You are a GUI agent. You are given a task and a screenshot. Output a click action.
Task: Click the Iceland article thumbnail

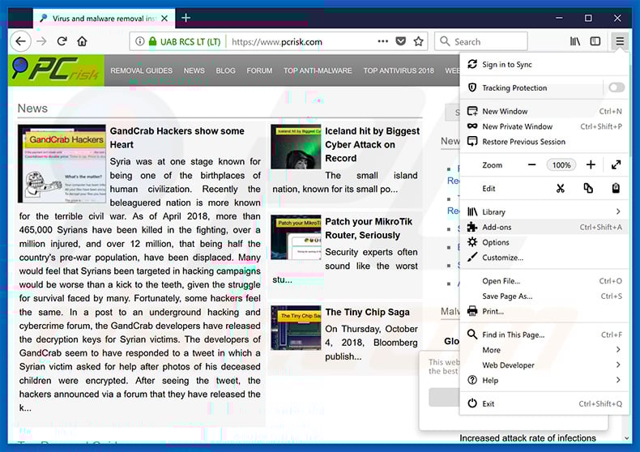click(x=296, y=147)
